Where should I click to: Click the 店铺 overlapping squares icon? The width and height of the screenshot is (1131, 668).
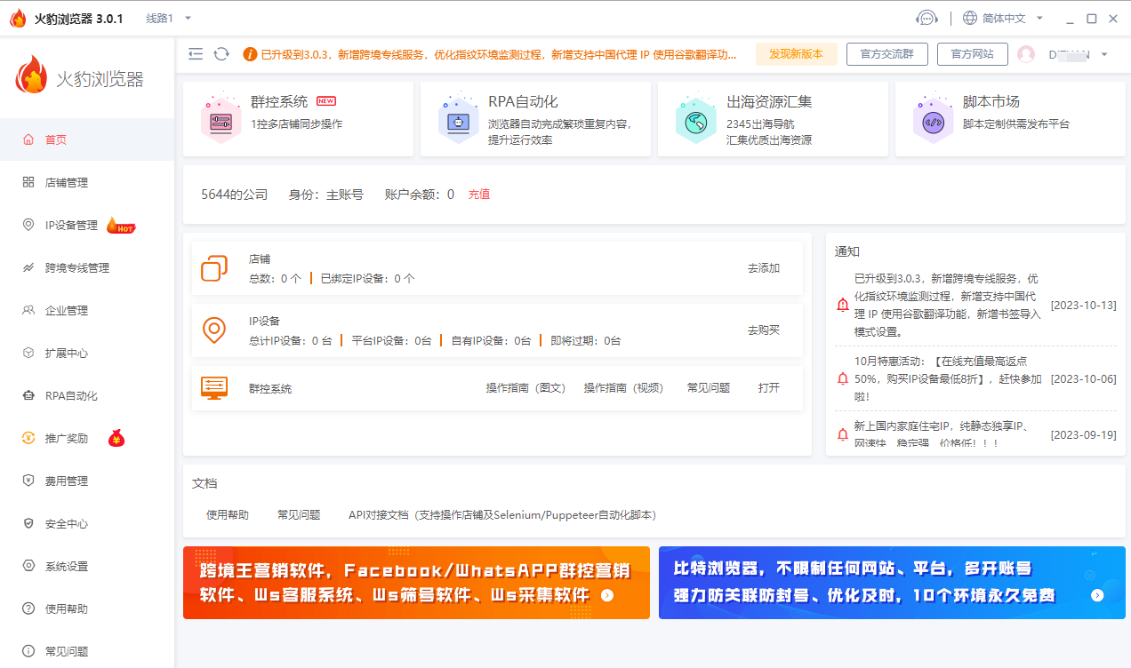[214, 268]
